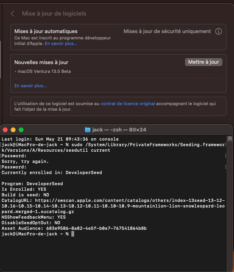Click the Asset Audience identifier line
The height and width of the screenshot is (272, 234).
(74, 228)
